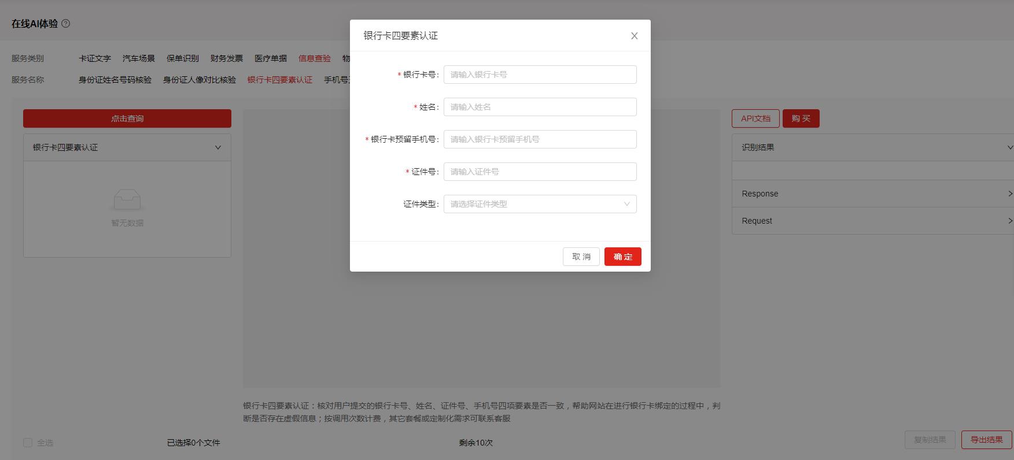Collapse the 银行卡四要素认证 panel on the left
Viewport: 1014px width, 460px height.
127,147
